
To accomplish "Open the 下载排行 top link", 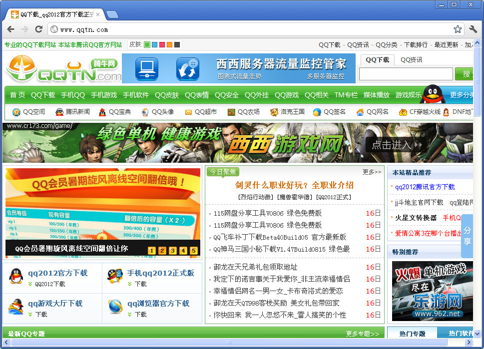I will click(416, 45).
